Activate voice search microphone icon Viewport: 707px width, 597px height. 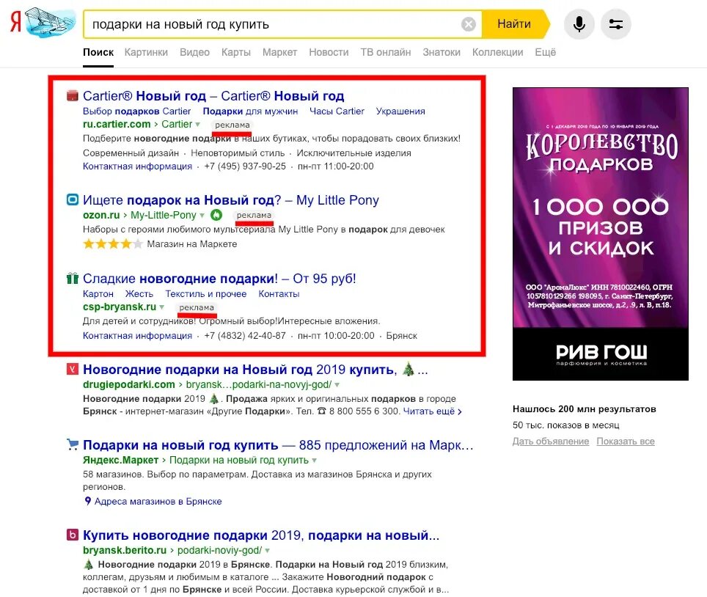click(x=579, y=24)
